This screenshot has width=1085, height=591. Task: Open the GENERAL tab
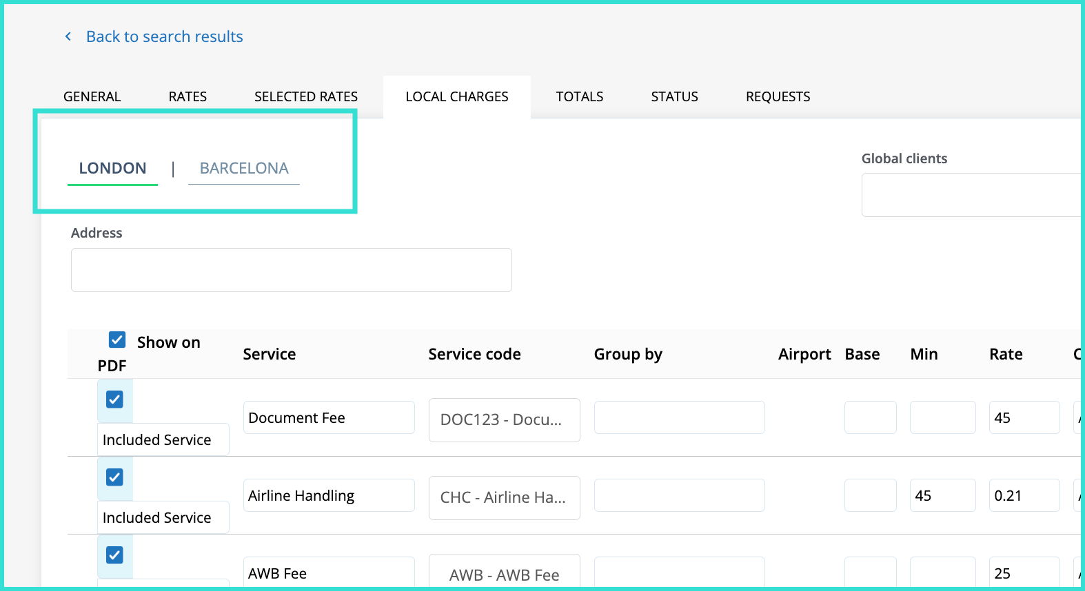[92, 96]
